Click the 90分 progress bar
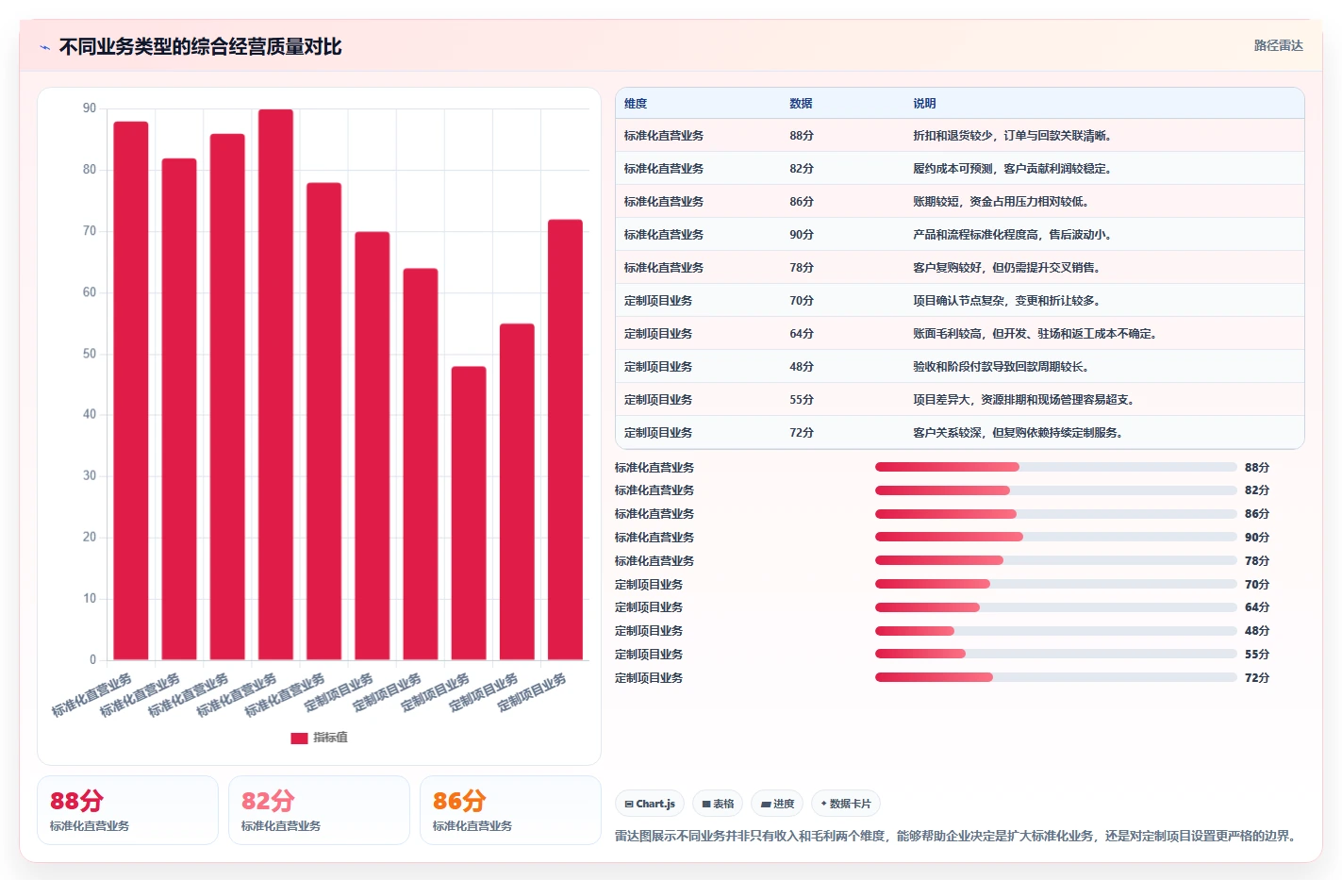Image resolution: width=1342 pixels, height=880 pixels. (x=1055, y=537)
